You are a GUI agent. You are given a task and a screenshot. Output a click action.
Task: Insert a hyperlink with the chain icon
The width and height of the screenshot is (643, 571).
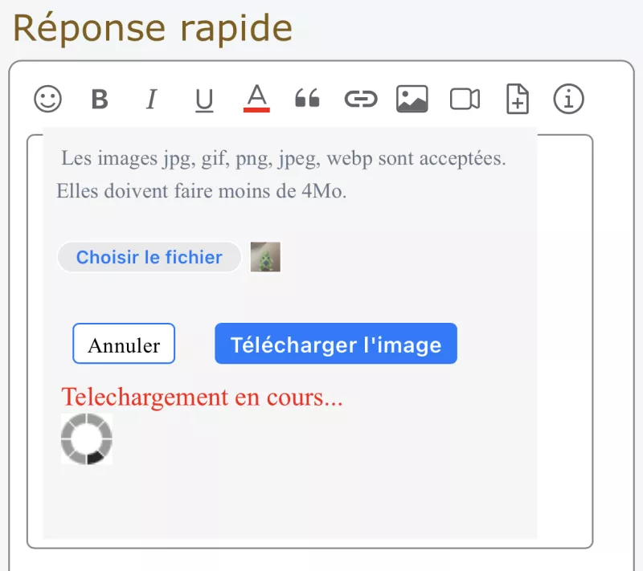(360, 99)
